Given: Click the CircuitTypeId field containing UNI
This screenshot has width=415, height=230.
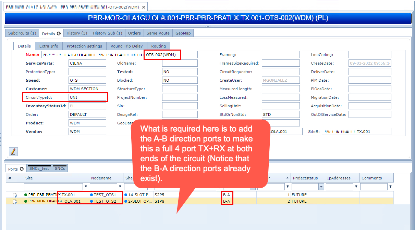Looking at the screenshot, I should (x=87, y=97).
